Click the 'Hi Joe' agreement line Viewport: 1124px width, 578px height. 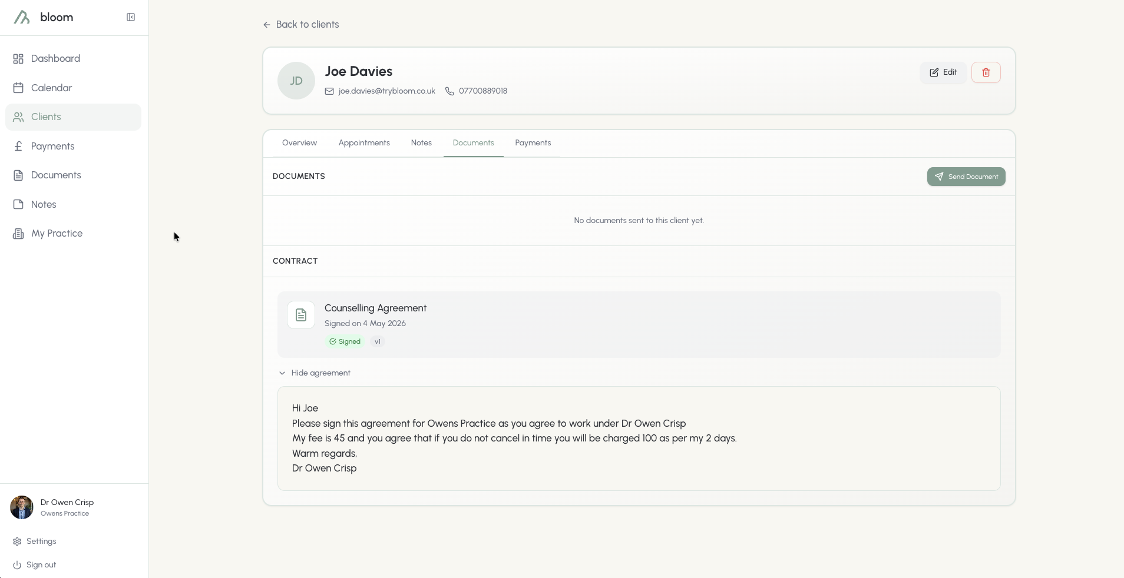[305, 408]
